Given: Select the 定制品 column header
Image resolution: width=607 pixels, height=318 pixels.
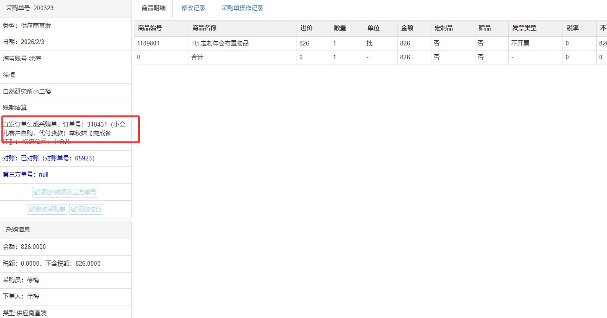Looking at the screenshot, I should click(443, 28).
